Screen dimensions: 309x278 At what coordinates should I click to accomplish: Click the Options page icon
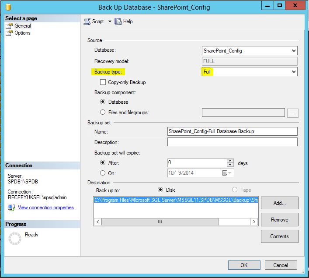(9, 33)
